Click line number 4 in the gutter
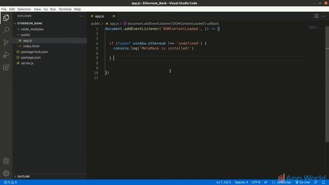Image resolution: width=329 pixels, height=185 pixels. (x=97, y=43)
